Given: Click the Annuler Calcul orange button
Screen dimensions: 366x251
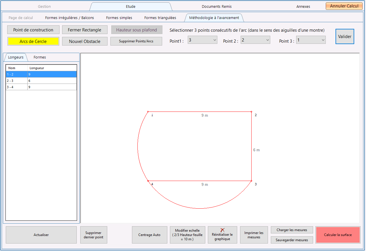Looking at the screenshot, I should pyautogui.click(x=344, y=6).
